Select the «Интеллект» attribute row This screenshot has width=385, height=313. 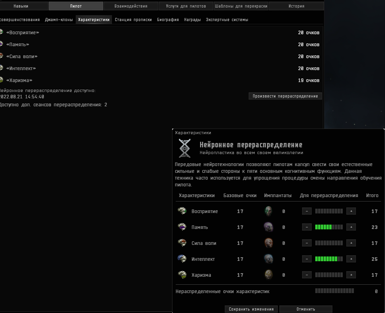(x=161, y=68)
